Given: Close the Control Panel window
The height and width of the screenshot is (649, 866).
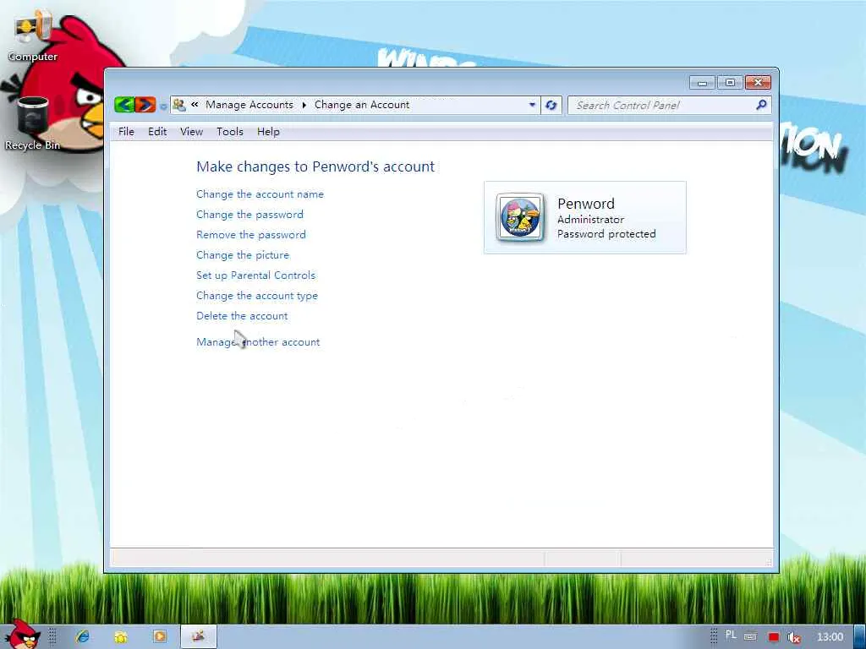Looking at the screenshot, I should 758,83.
